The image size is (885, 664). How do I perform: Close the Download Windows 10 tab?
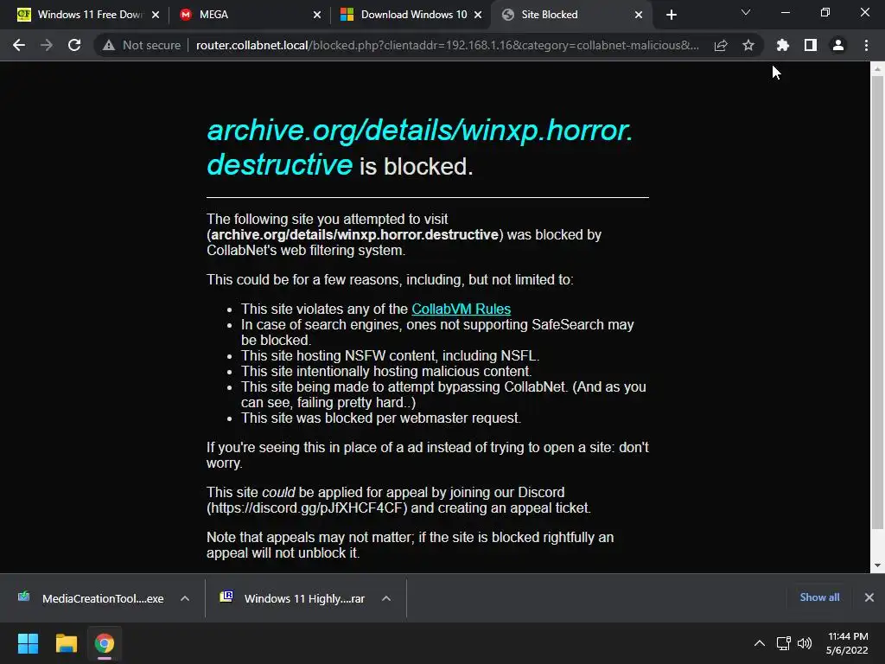click(x=478, y=15)
